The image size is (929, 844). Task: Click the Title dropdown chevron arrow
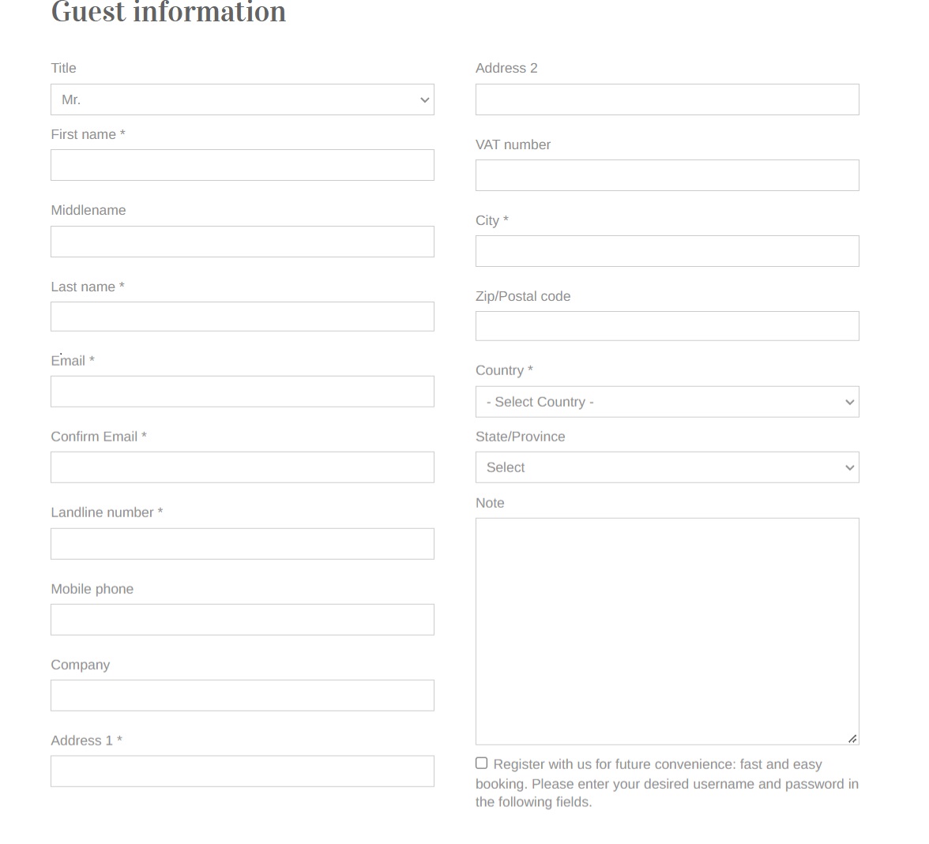[425, 100]
